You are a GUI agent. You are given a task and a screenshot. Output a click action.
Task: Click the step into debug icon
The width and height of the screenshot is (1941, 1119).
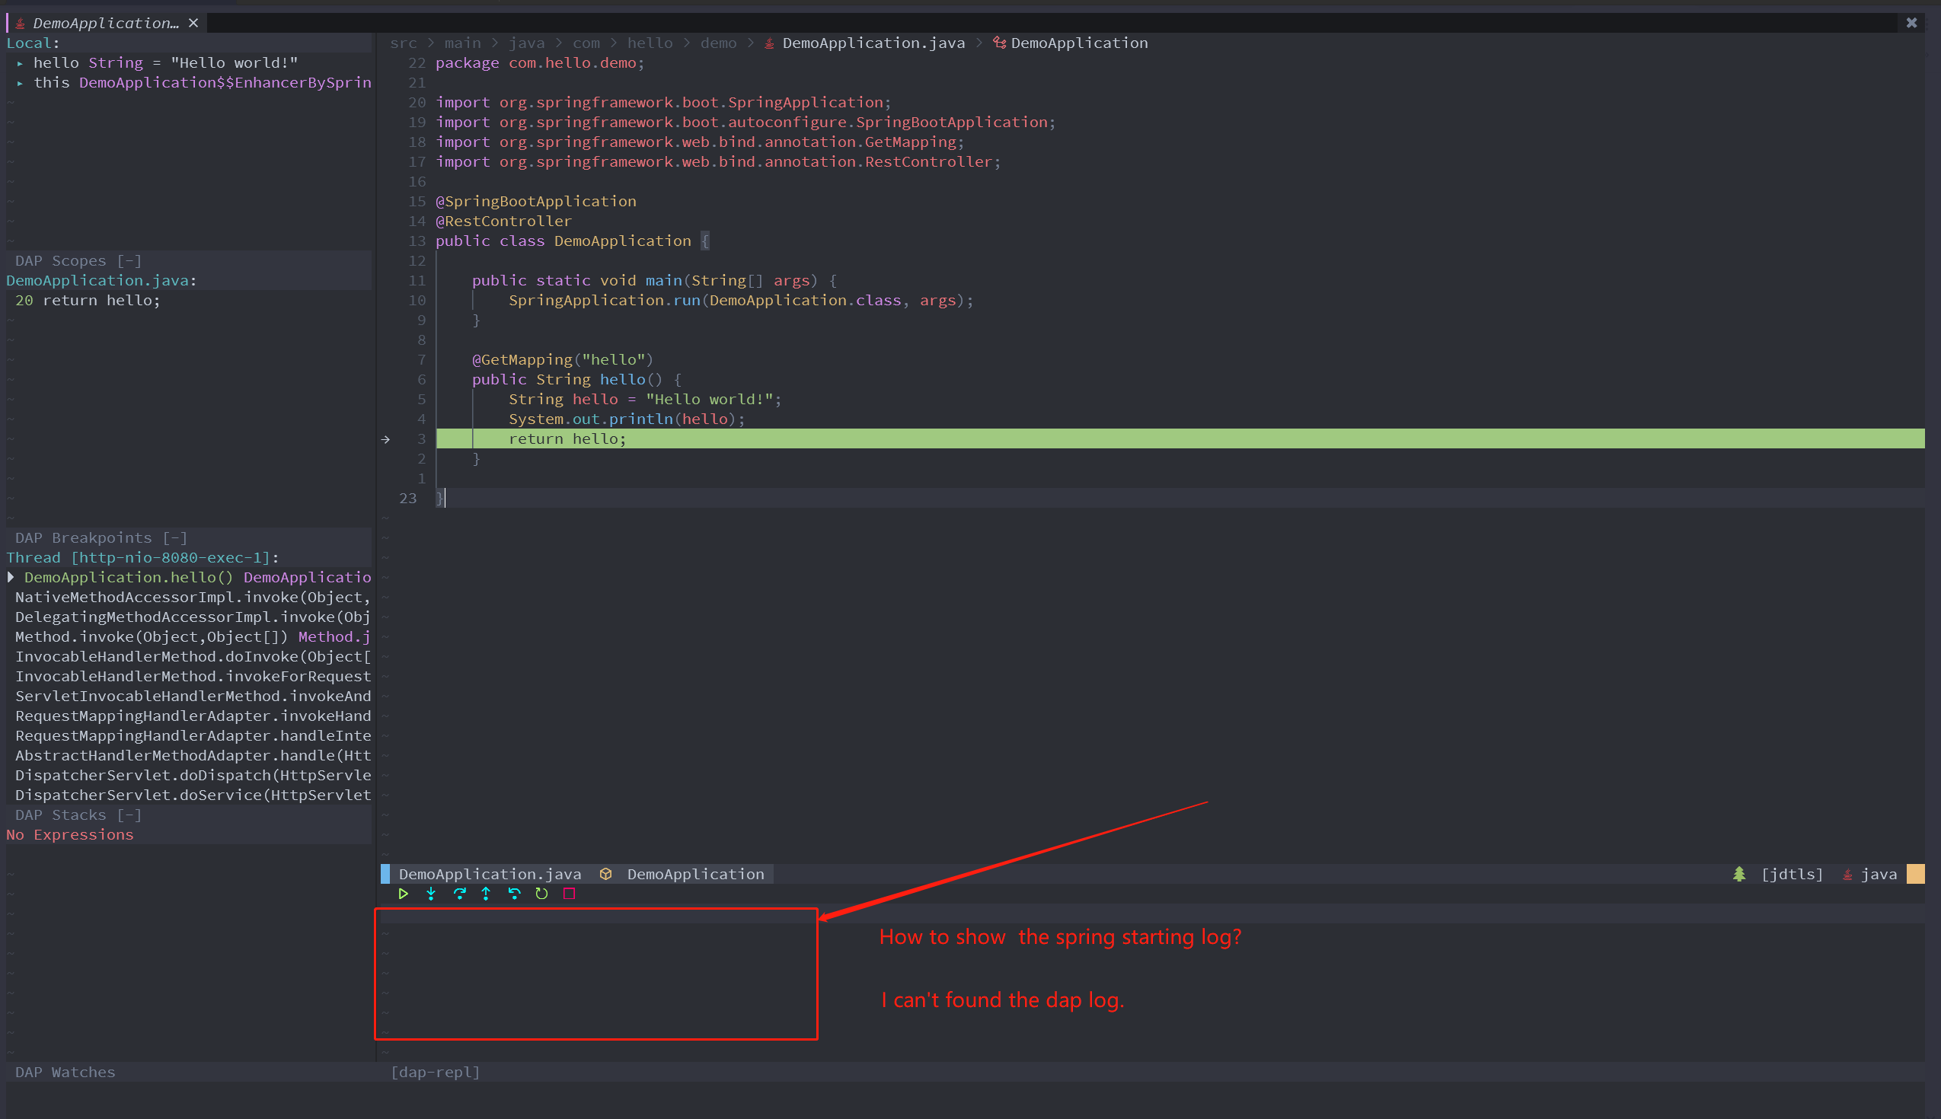431,894
